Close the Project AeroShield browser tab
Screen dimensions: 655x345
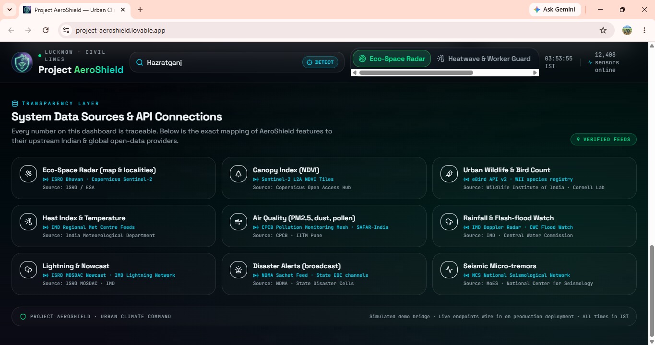[x=123, y=10]
